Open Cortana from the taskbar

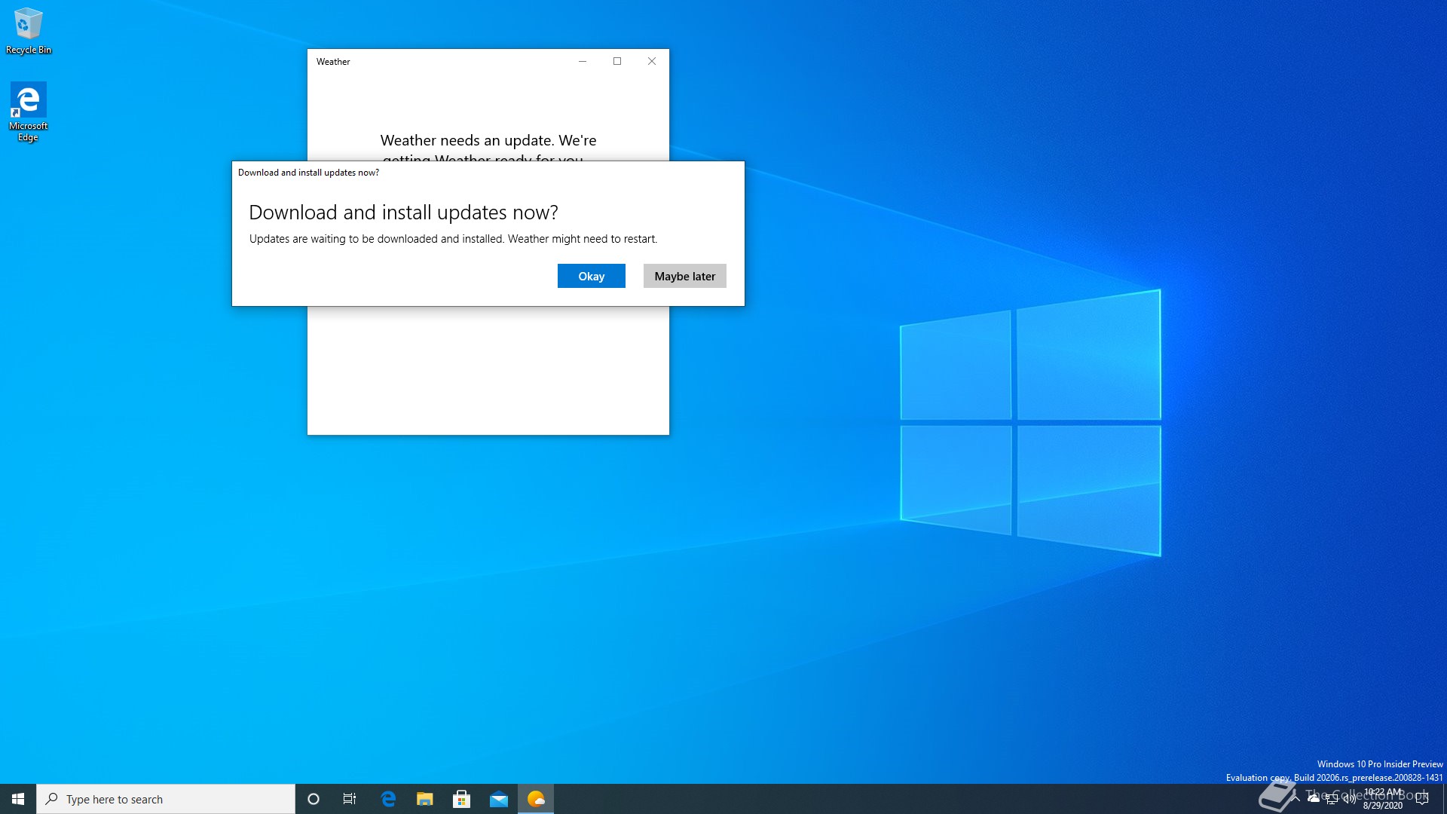point(314,799)
